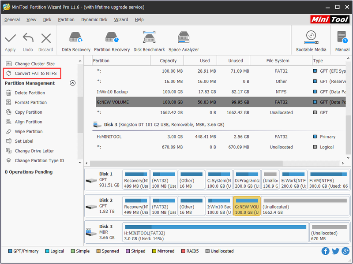
Task: Open the View menu
Action: tap(31, 19)
